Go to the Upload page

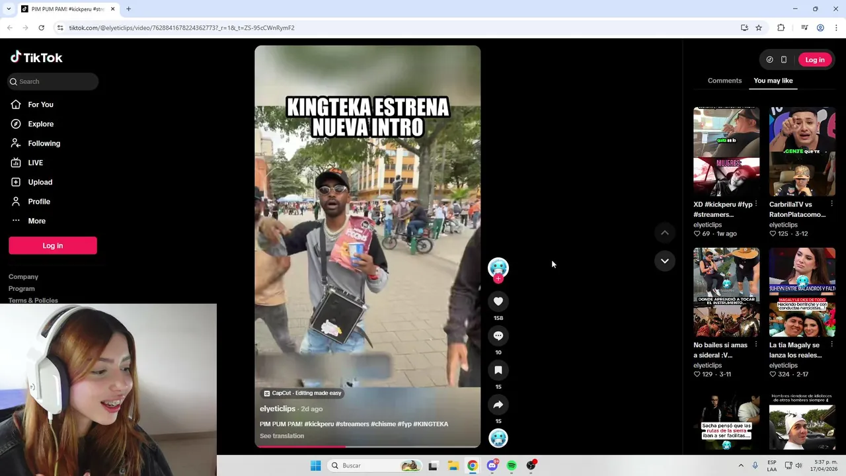pos(40,182)
